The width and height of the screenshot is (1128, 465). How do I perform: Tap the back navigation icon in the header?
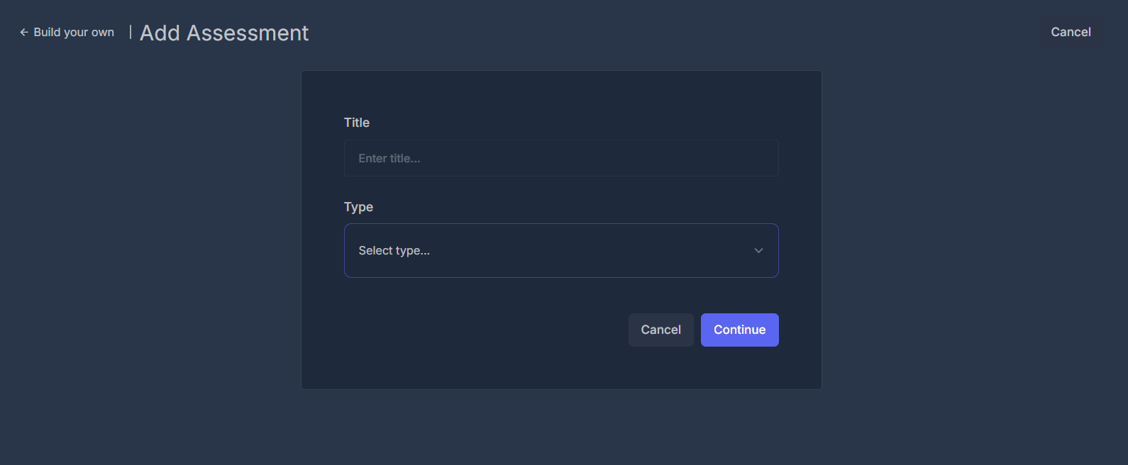[x=24, y=32]
